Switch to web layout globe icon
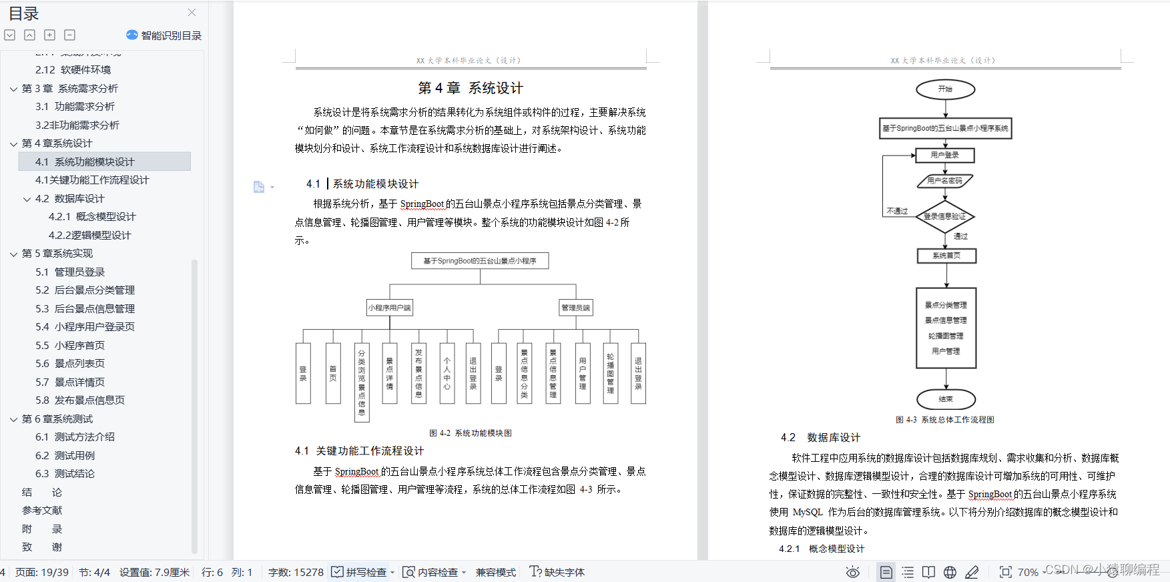1170x582 pixels. [950, 572]
